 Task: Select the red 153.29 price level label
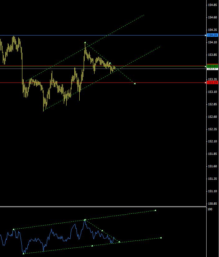point(212,83)
